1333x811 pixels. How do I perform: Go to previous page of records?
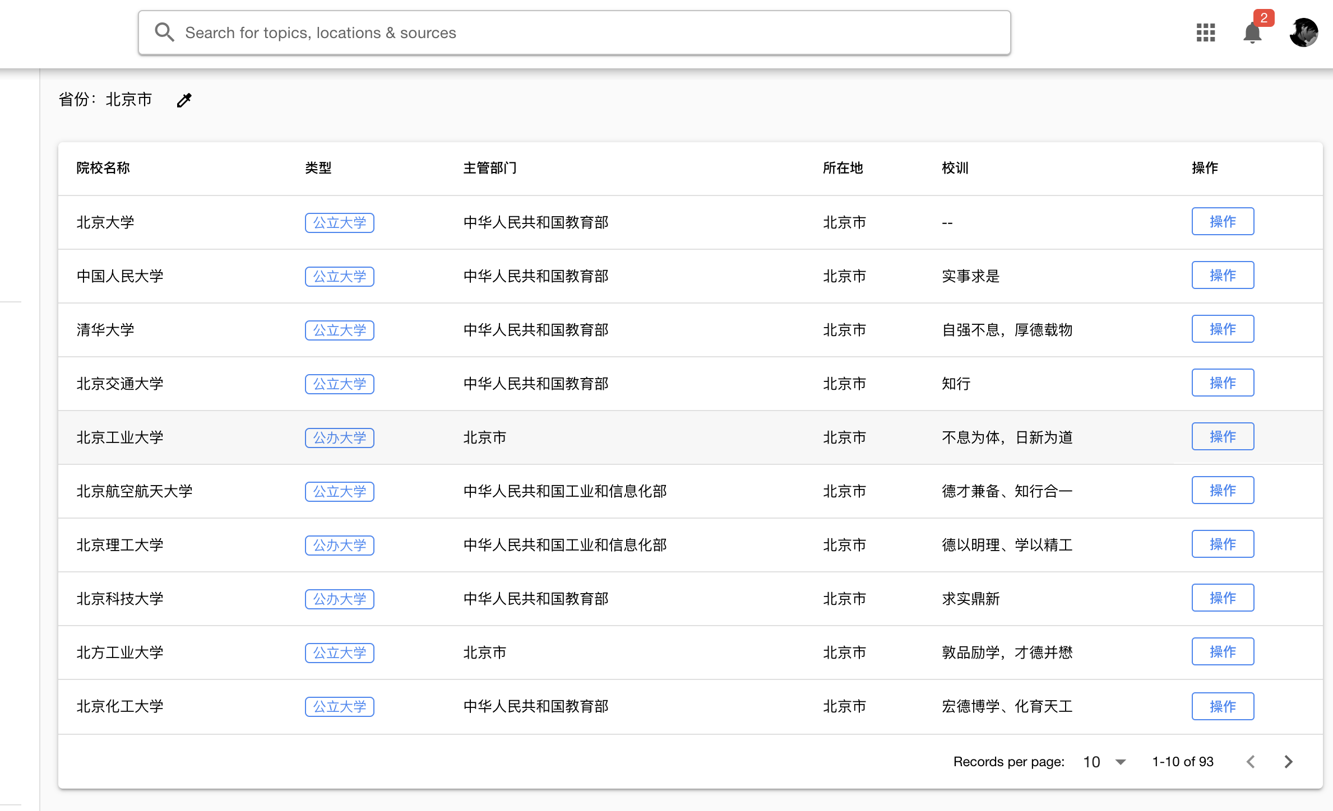(x=1251, y=762)
